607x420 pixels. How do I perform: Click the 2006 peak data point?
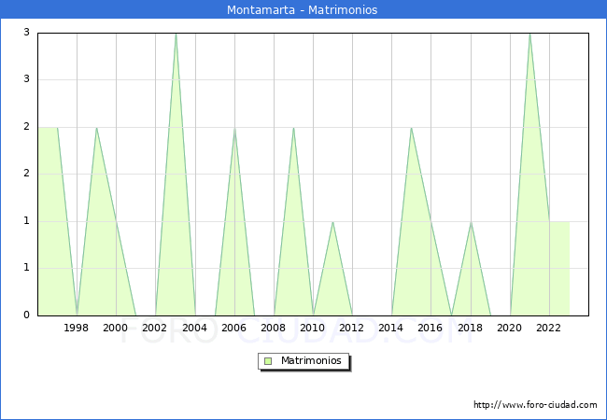coord(234,127)
